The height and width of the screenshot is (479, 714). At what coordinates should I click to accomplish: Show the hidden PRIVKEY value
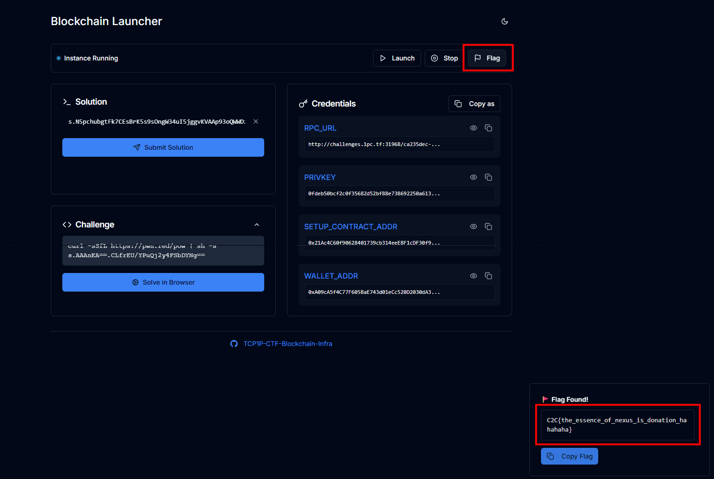[474, 177]
